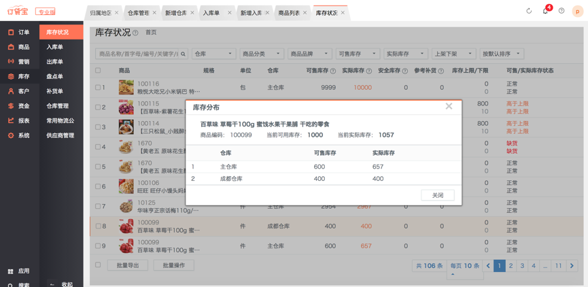Screen dimensions: 588x287
Task: Click the search magnifier icon in filter box
Action: pos(183,54)
